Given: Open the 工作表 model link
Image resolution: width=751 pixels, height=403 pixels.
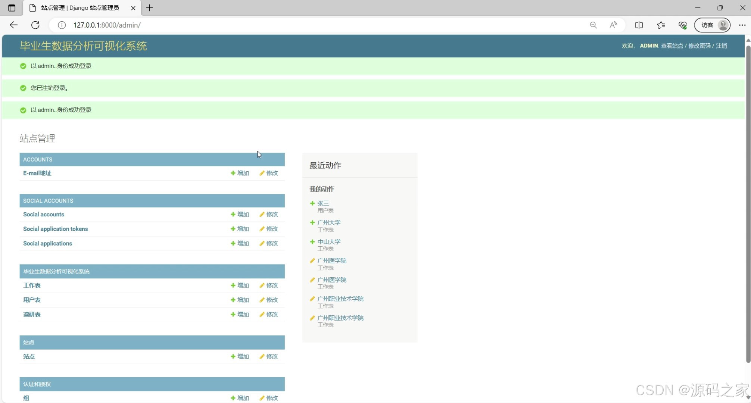Looking at the screenshot, I should coord(32,285).
